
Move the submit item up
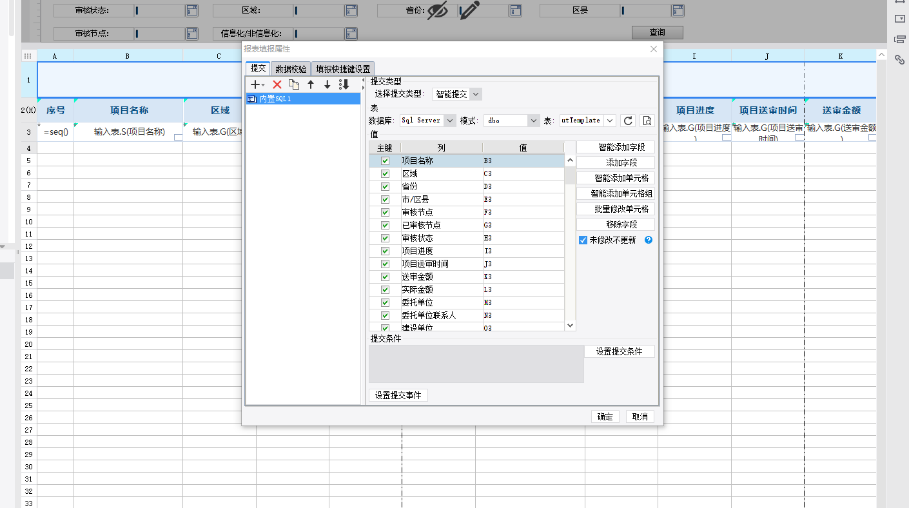click(311, 84)
